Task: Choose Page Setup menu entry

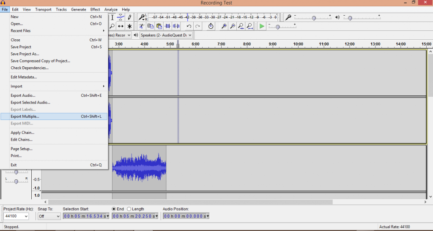Action: pyautogui.click(x=54, y=149)
